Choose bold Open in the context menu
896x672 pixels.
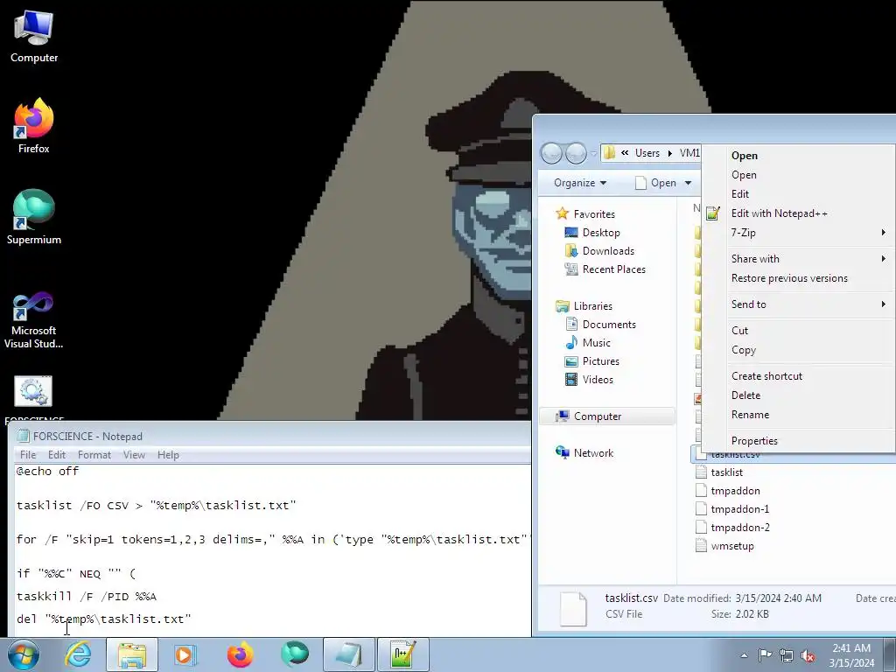click(798, 156)
